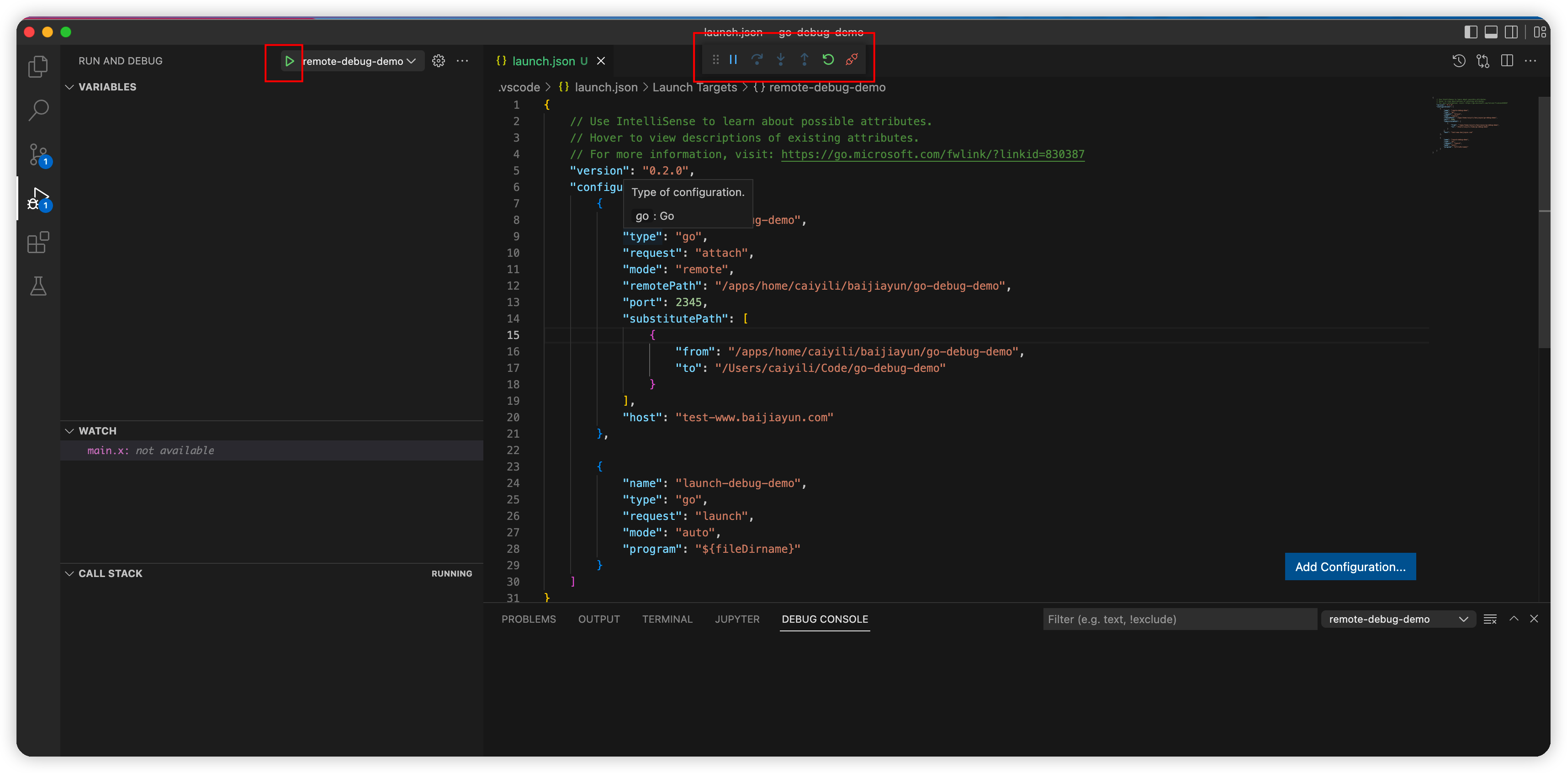The width and height of the screenshot is (1567, 773).
Task: Open the Search view in activity bar
Action: click(38, 110)
